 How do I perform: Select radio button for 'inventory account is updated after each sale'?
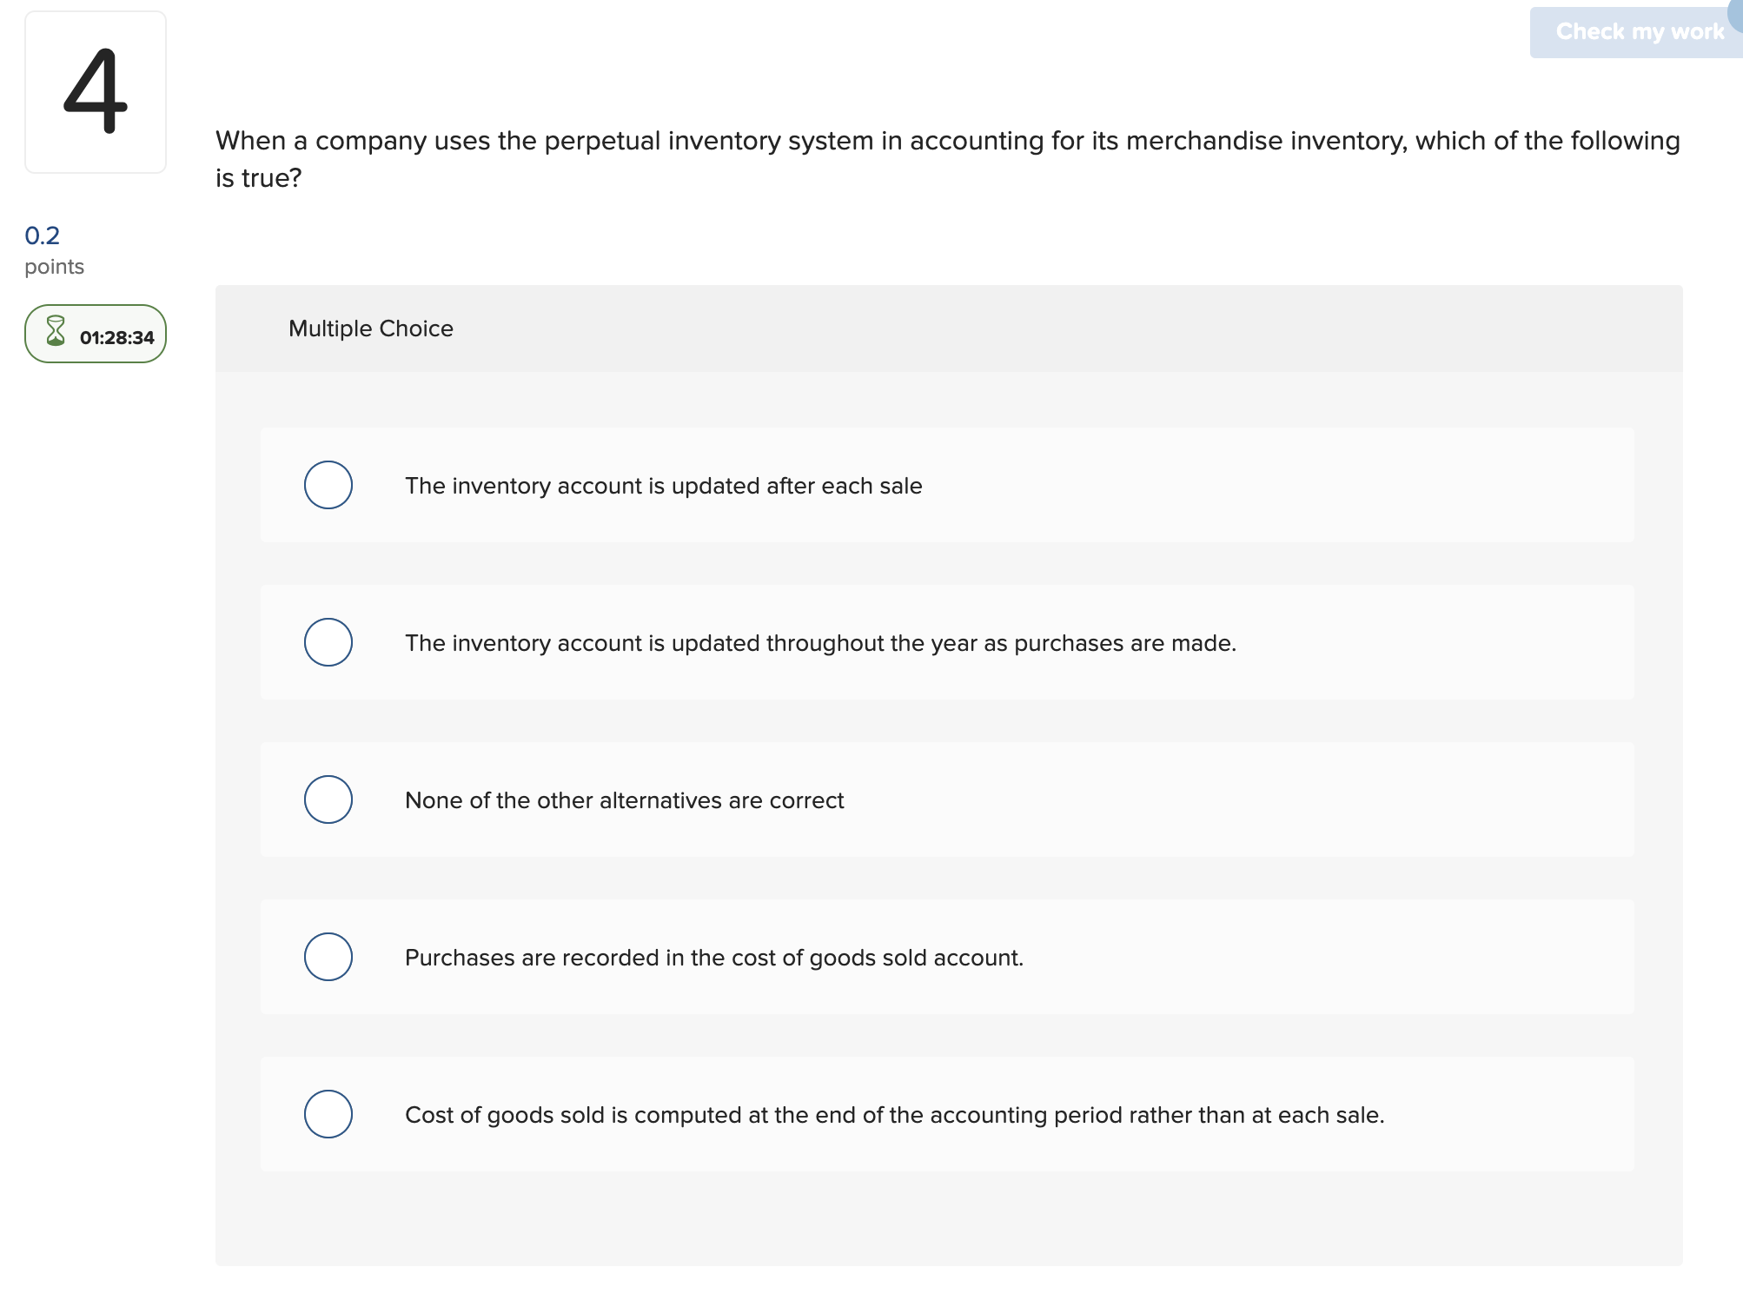[x=328, y=486]
